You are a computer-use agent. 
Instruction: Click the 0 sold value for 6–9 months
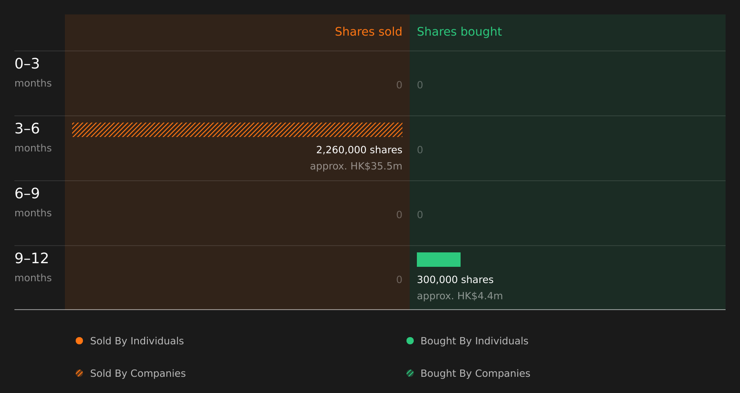pos(399,215)
